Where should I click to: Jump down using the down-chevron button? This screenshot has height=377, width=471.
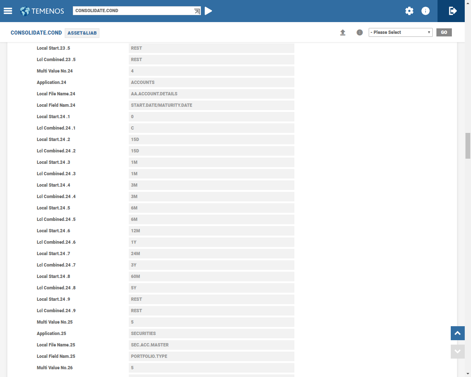point(457,352)
